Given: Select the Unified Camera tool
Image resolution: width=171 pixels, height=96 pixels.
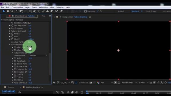Looking at the screenshot, I should (x=21, y=11).
